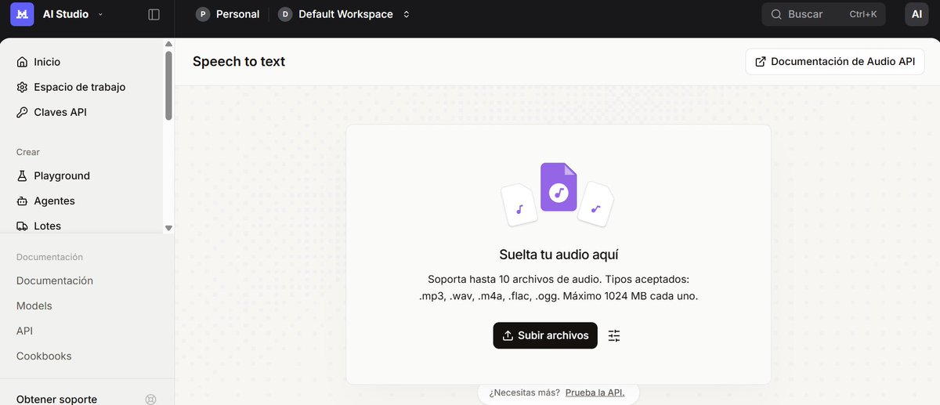Screen dimensions: 940x405
Task: Open the Default Workspace switcher
Action: pos(345,14)
